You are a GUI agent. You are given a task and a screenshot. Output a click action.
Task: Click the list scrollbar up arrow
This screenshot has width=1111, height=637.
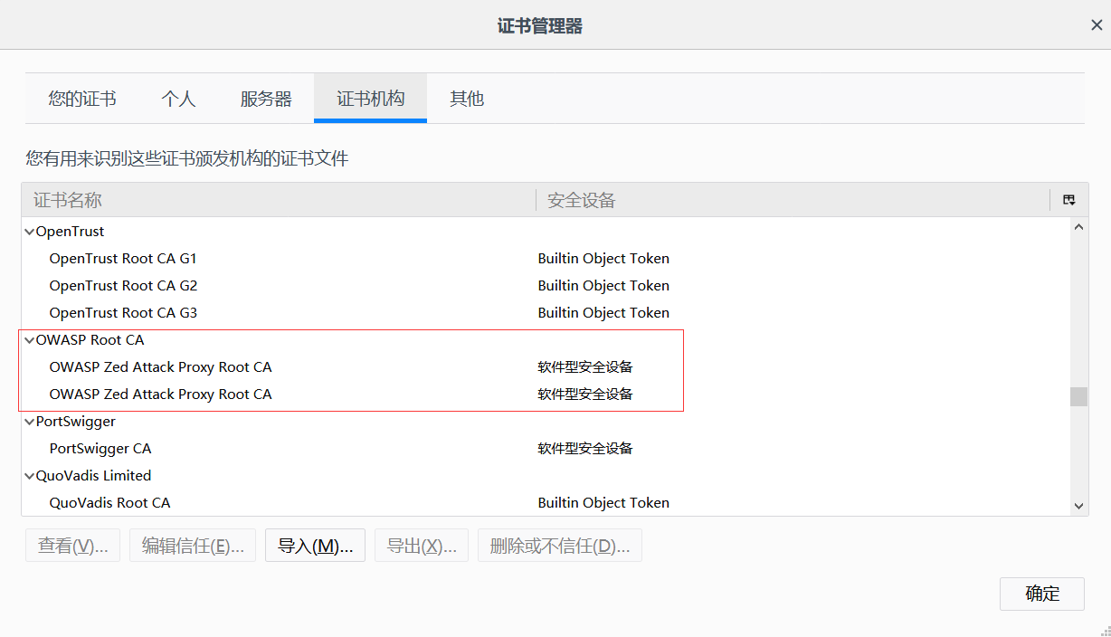(x=1078, y=227)
